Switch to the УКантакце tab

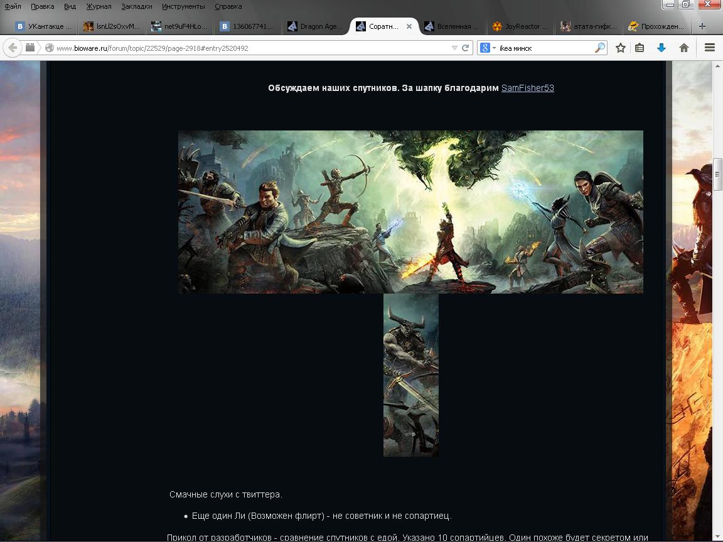[44, 26]
